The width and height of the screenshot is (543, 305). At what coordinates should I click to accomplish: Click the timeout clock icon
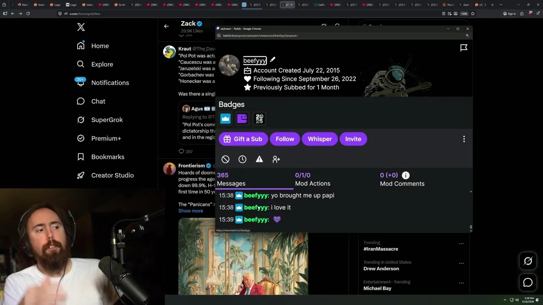pyautogui.click(x=242, y=159)
